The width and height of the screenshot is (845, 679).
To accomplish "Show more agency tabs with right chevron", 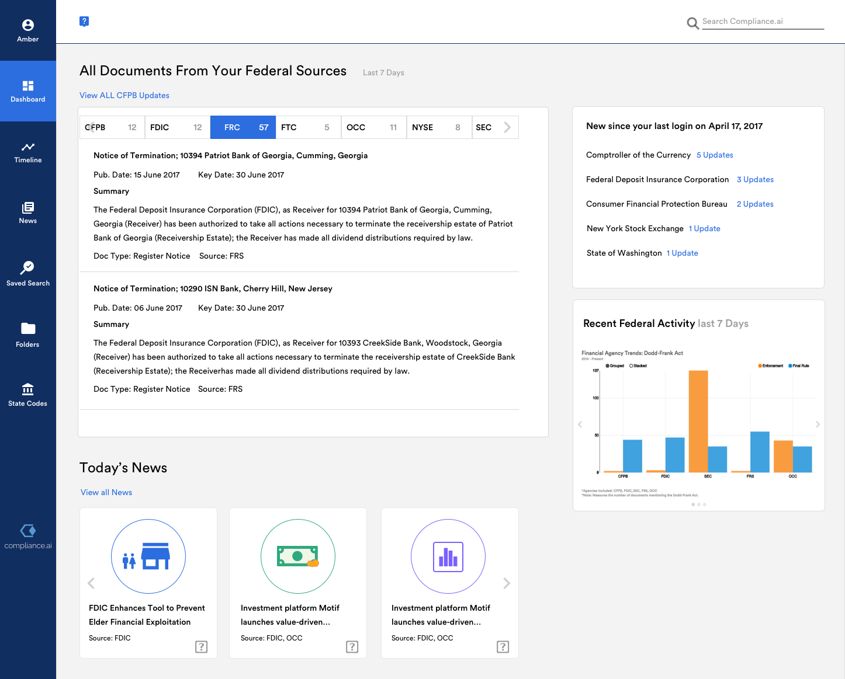I will 507,127.
